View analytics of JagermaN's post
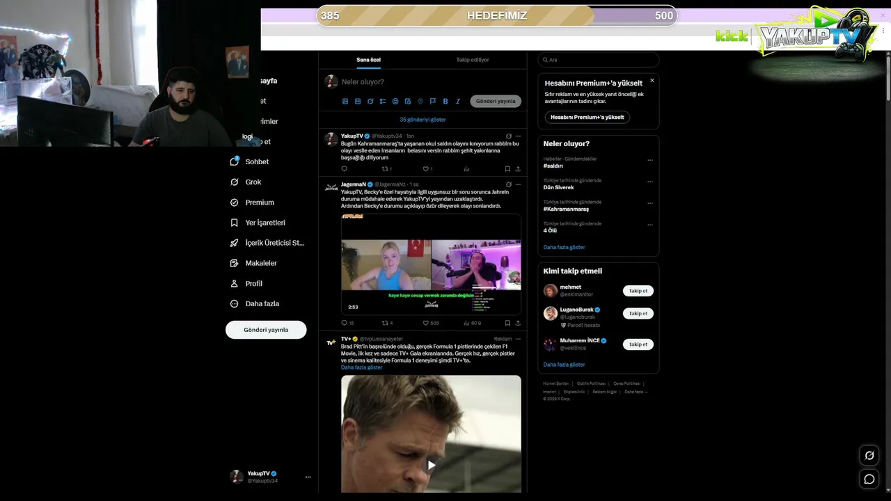The width and height of the screenshot is (891, 501). coord(473,323)
